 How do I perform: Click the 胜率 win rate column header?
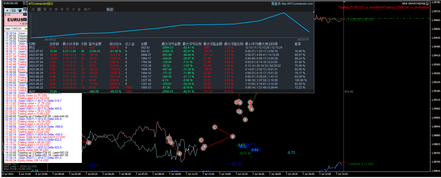(298, 44)
